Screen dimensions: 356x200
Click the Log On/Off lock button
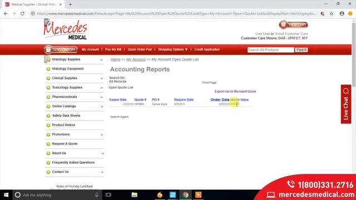(61, 49)
